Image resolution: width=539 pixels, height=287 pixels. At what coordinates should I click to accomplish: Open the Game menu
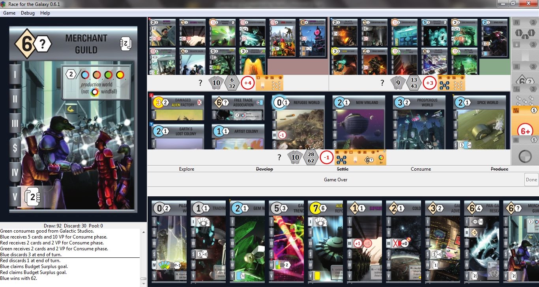[x=9, y=13]
